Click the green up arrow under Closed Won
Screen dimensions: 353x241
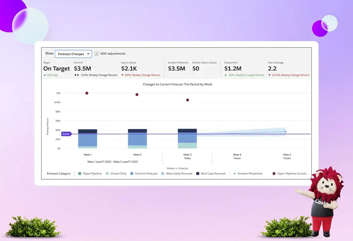coord(226,75)
